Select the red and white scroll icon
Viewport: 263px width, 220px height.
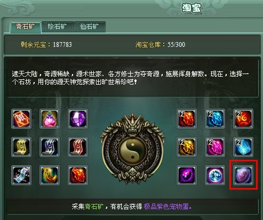point(78,147)
